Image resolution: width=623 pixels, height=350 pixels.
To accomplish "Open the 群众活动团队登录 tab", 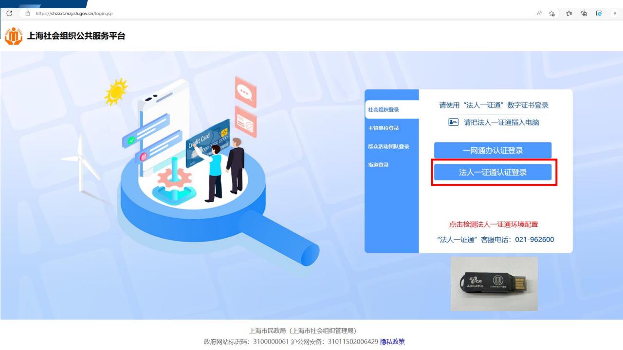I will (388, 146).
